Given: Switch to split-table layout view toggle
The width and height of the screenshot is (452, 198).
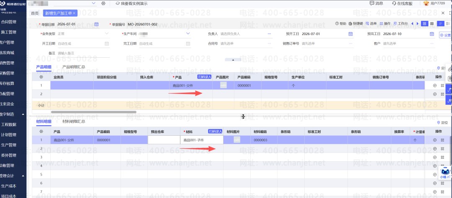Looking at the screenshot, I should coord(432,23).
